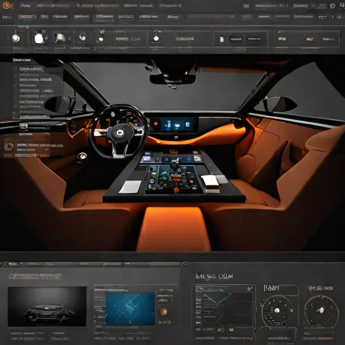Open the small dropdown right of blue map
This screenshot has width=345, height=345.
165,300
